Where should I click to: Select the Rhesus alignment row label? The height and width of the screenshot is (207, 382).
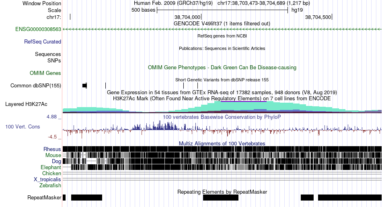point(52,149)
